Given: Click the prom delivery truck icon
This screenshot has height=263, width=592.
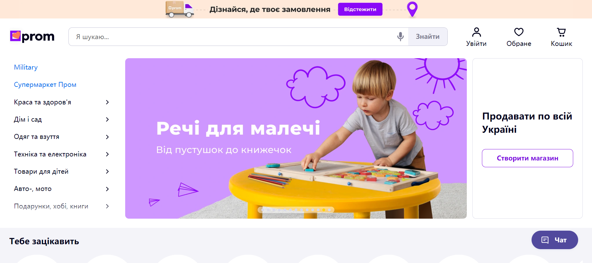Looking at the screenshot, I should [180, 9].
